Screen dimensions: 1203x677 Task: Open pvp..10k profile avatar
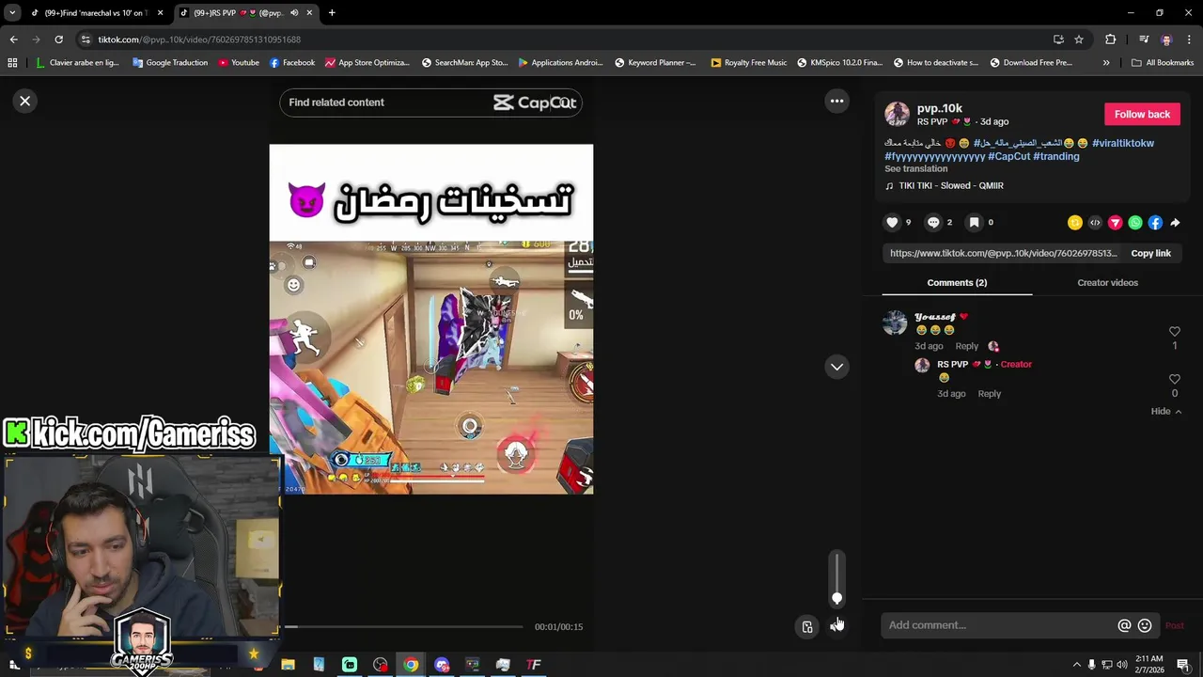(897, 114)
